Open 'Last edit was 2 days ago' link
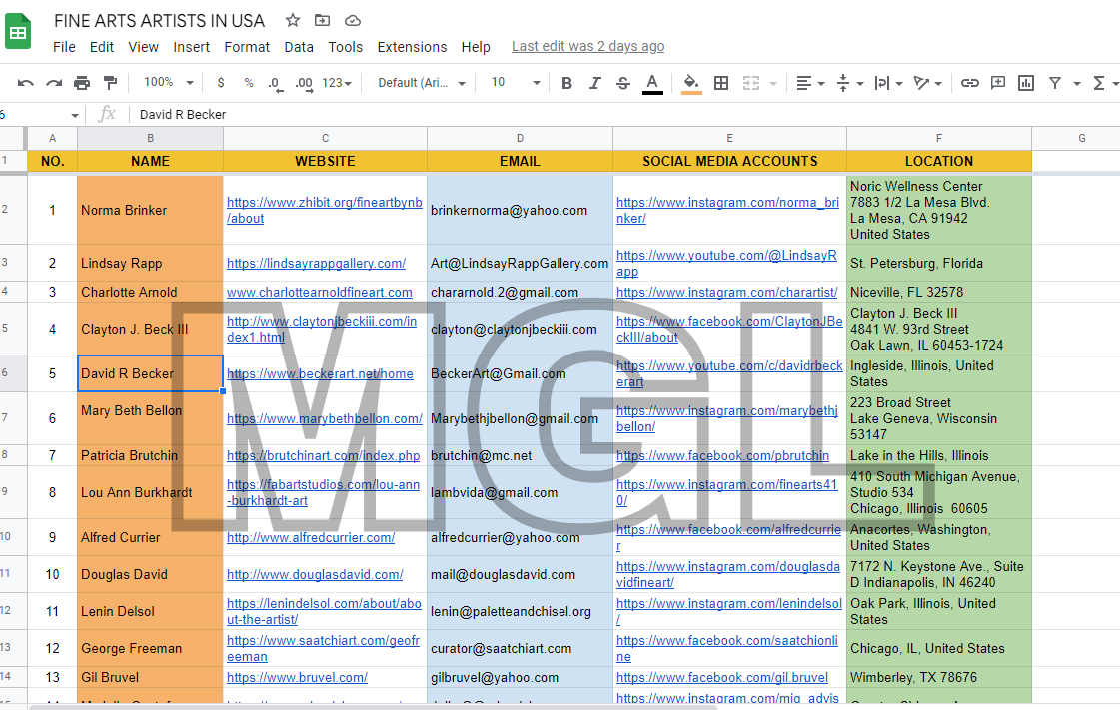This screenshot has height=710, width=1120. coord(587,46)
